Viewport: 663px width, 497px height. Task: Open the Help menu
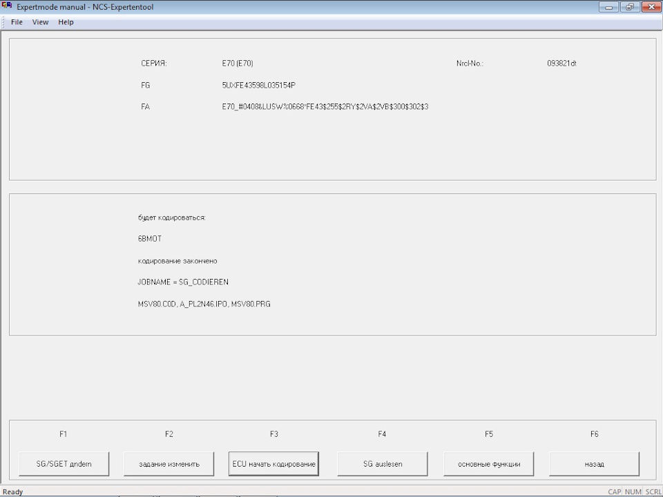point(66,22)
